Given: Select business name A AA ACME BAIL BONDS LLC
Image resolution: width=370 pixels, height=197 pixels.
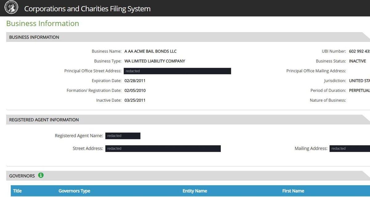Looking at the screenshot, I should (150, 51).
